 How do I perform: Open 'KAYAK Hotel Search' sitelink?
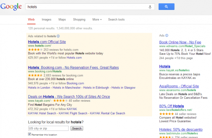tap(42, 113)
